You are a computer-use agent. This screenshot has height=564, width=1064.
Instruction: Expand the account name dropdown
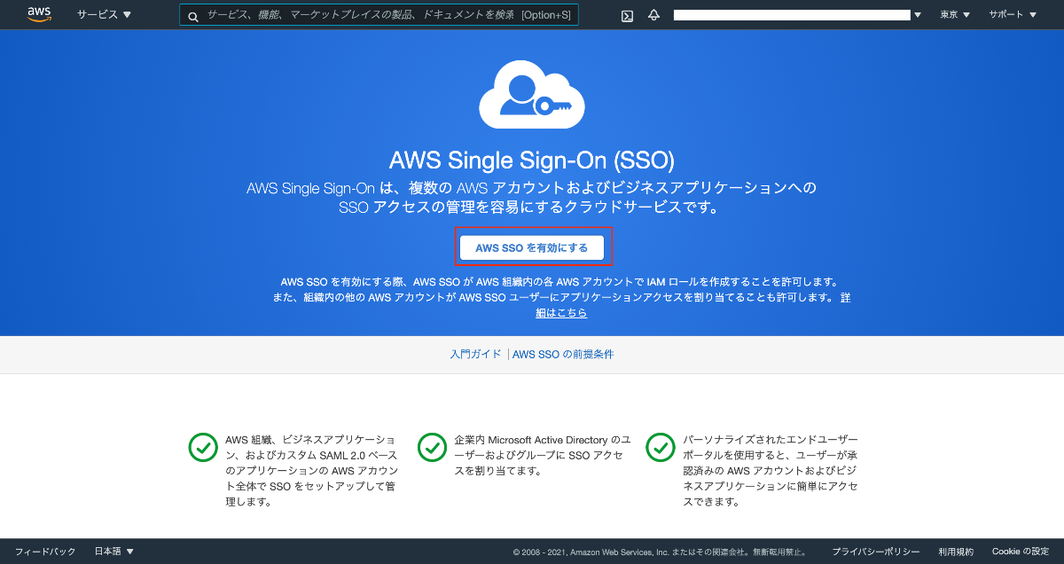(x=798, y=15)
